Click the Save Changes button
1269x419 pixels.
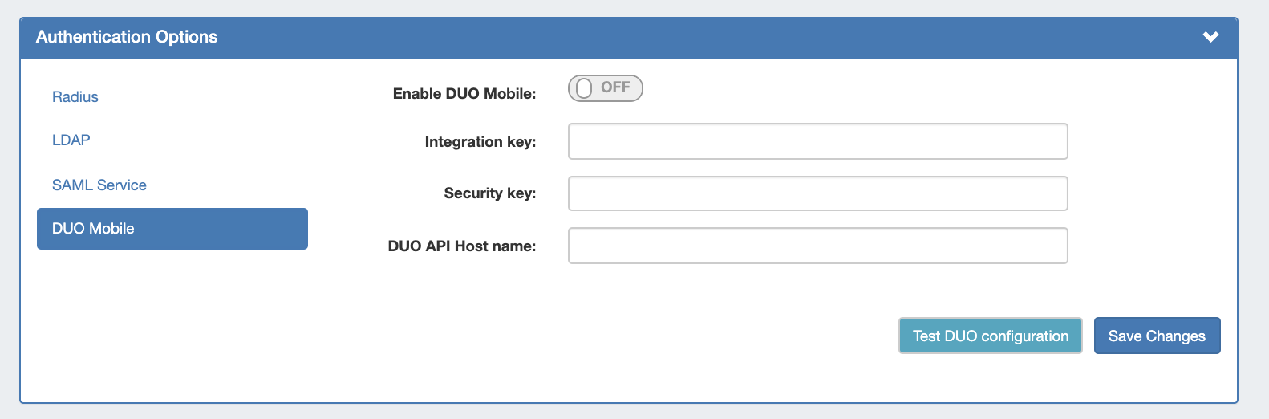[1157, 336]
